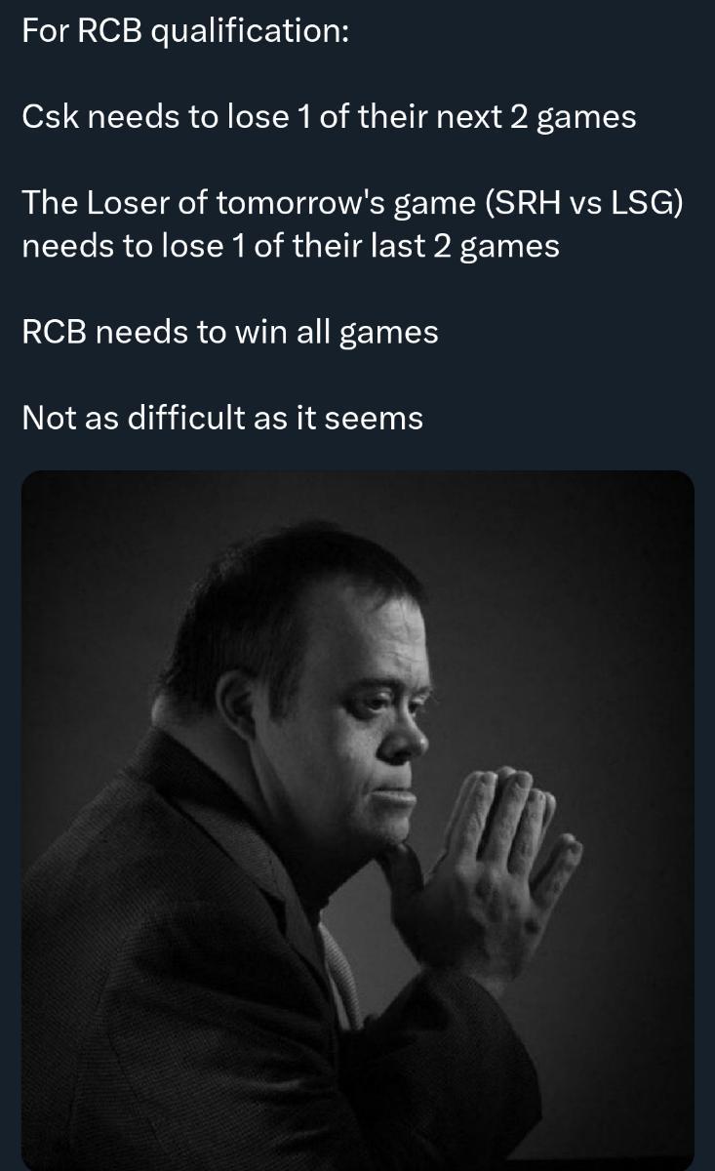Open the attached black-and-white photo
Image resolution: width=715 pixels, height=1171 pixels.
pyautogui.click(x=357, y=821)
